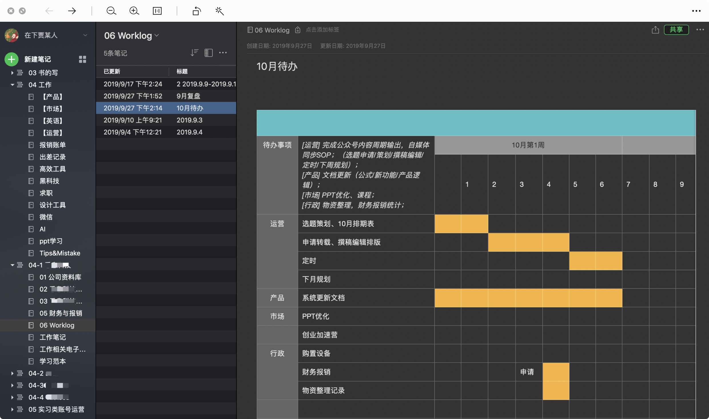This screenshot has width=709, height=419.
Task: Open the 06 Worklog notebook title dropdown
Action: 157,35
